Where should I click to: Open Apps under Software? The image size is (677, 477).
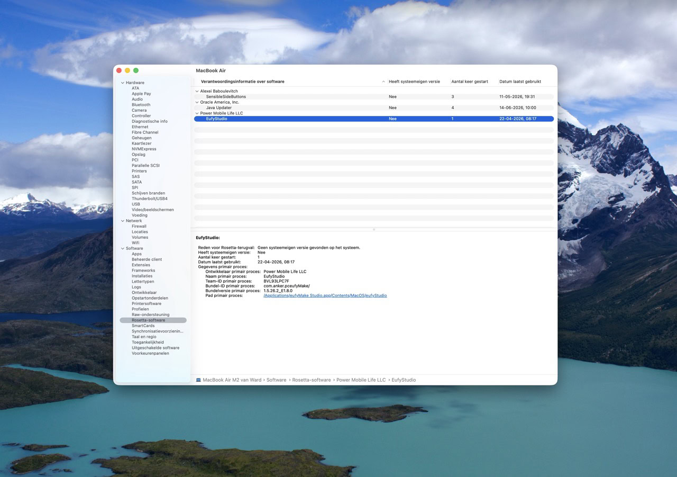137,254
